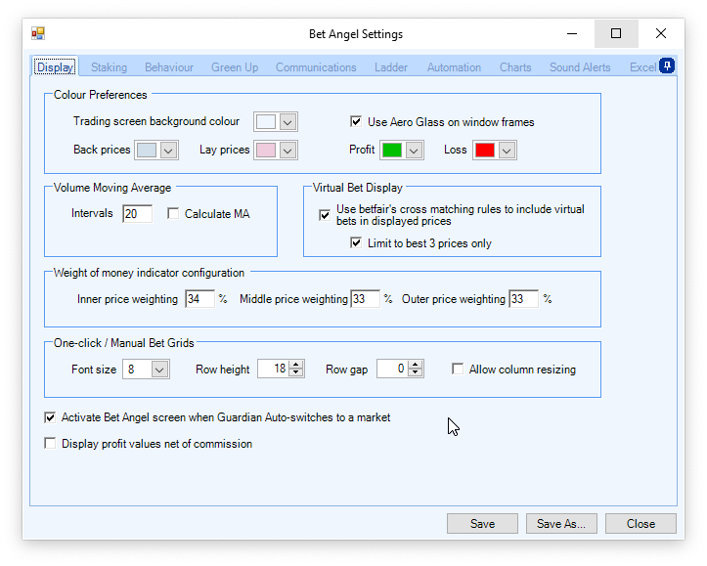This screenshot has height=566, width=707.
Task: Open the Ladder tab
Action: 391,67
